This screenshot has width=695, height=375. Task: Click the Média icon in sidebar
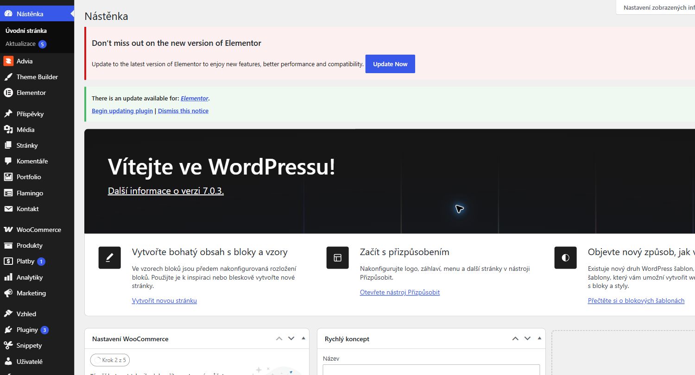click(x=8, y=130)
